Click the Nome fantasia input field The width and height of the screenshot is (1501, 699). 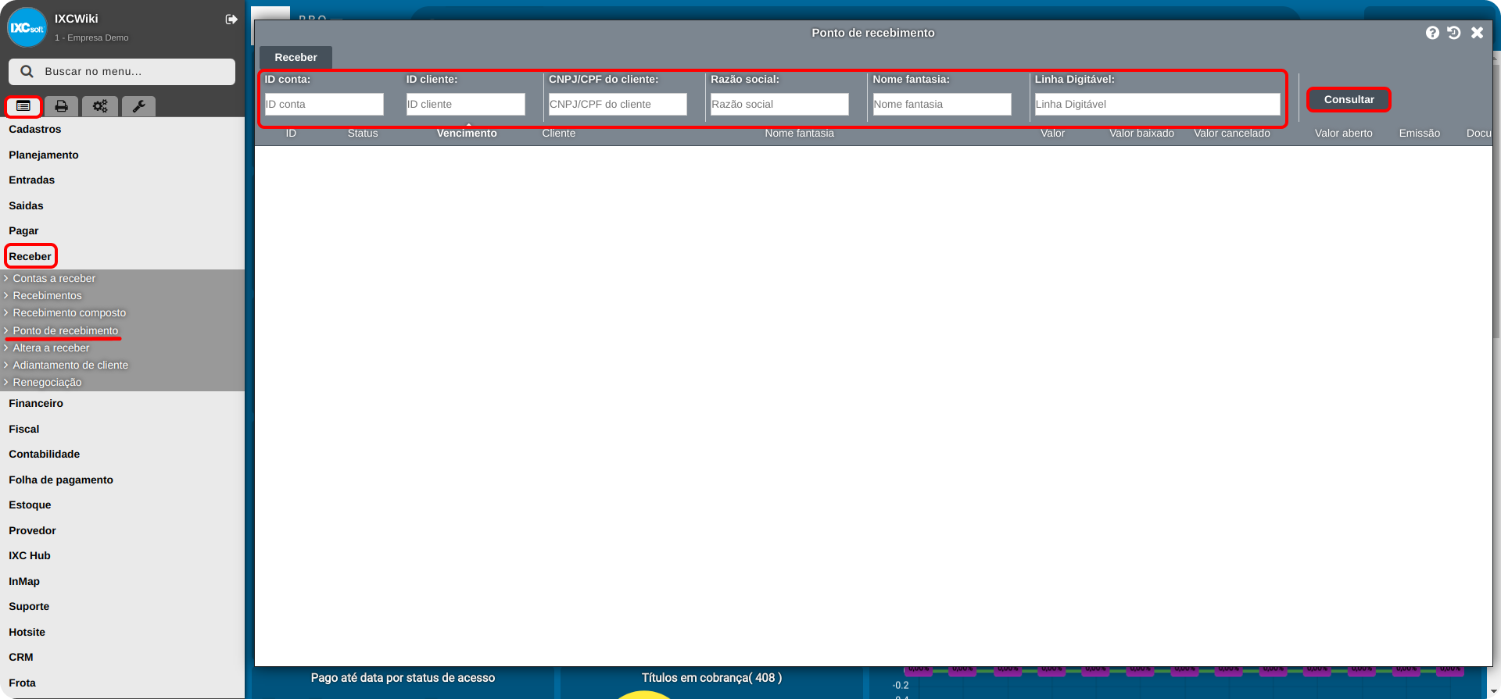942,104
